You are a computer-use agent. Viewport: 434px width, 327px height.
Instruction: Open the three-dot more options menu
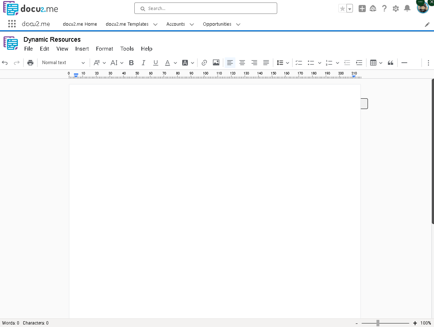428,63
